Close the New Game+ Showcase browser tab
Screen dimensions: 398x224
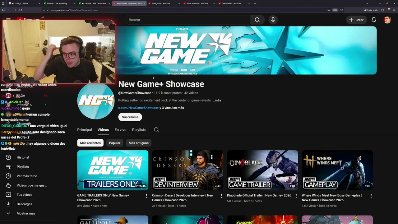pyautogui.click(x=144, y=3)
